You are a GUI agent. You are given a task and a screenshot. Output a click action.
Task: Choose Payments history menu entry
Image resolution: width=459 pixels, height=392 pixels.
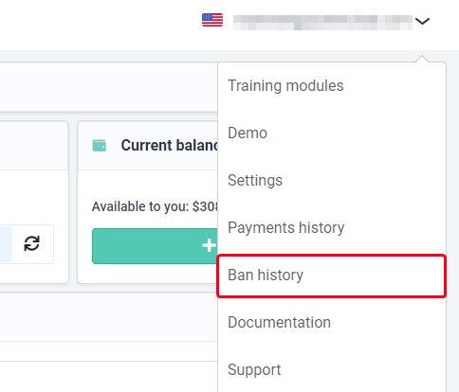[332, 227]
